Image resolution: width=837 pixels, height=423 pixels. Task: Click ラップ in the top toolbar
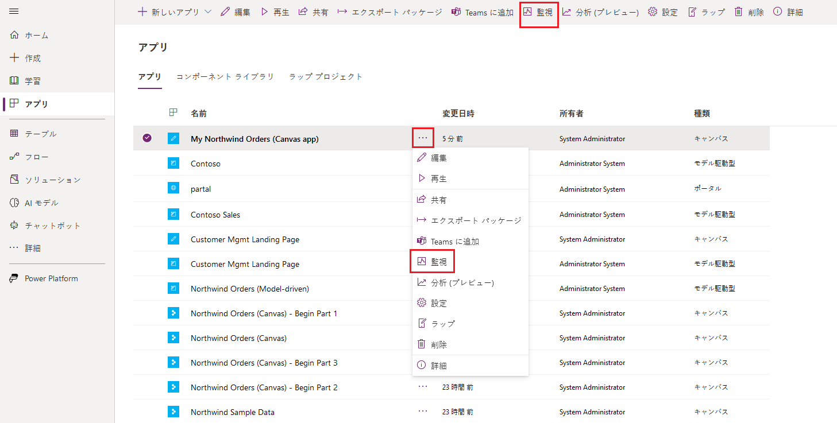click(x=707, y=12)
